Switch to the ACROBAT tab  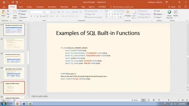pos(102,7)
